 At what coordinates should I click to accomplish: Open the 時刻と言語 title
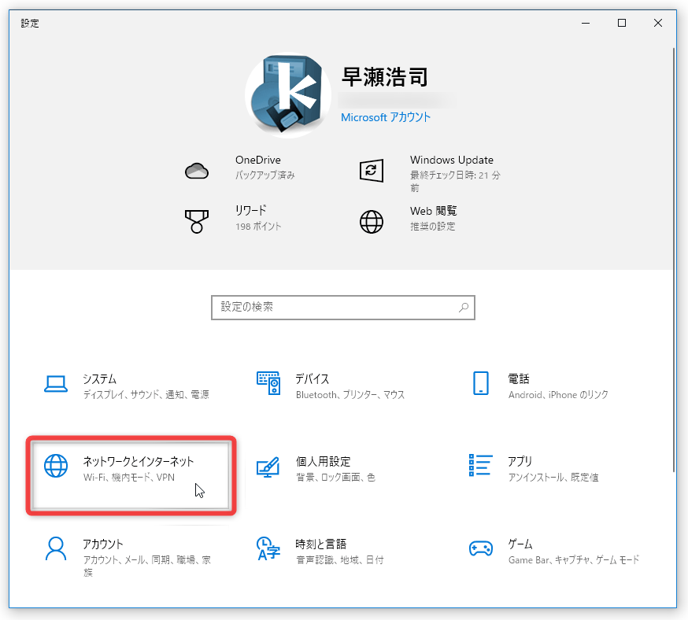(320, 544)
